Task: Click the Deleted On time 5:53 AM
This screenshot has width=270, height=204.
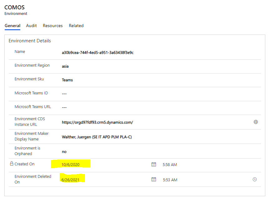Action: [x=170, y=180]
